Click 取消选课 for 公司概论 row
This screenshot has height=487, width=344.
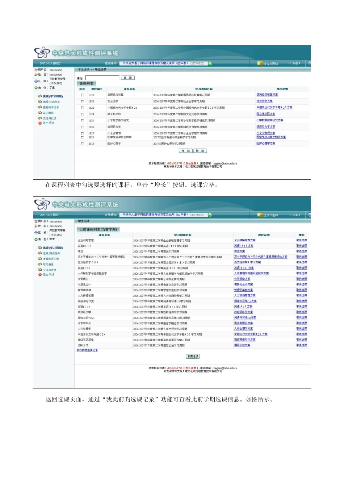pos(301,279)
